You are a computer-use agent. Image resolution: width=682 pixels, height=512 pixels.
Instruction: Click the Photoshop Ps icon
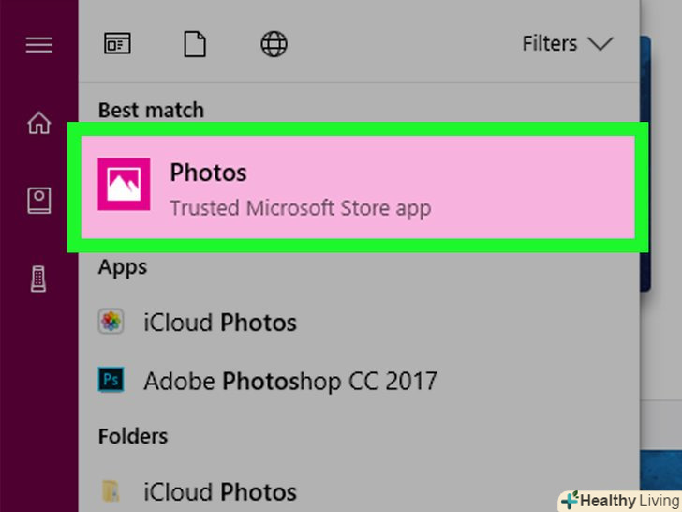click(x=111, y=380)
